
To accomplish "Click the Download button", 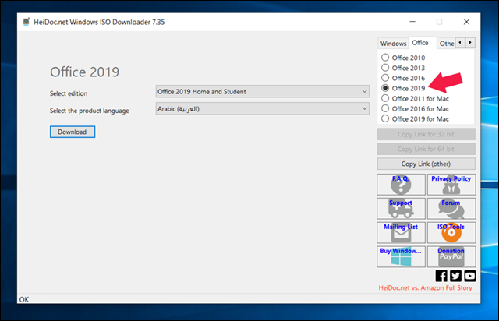I will 73,132.
